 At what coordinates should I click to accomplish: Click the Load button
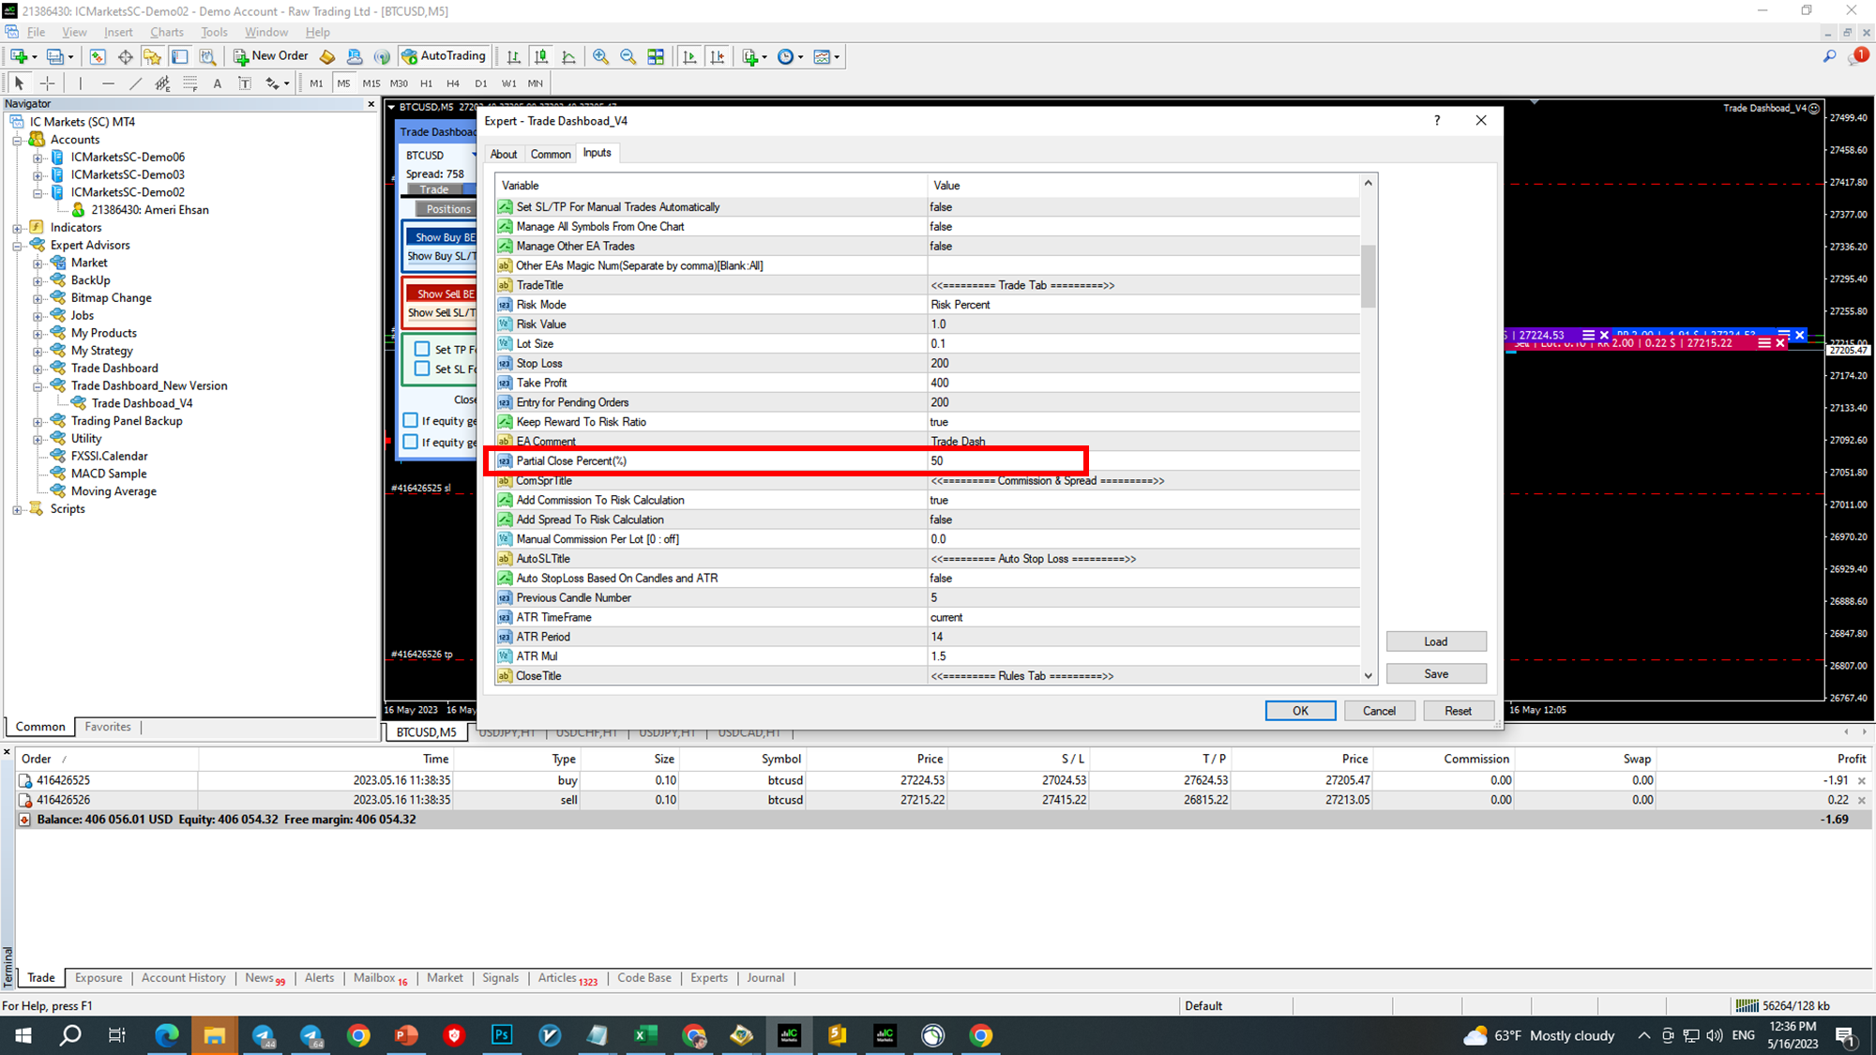1435,641
